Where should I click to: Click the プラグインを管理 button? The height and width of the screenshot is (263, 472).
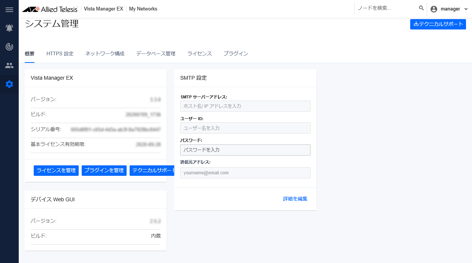click(104, 171)
